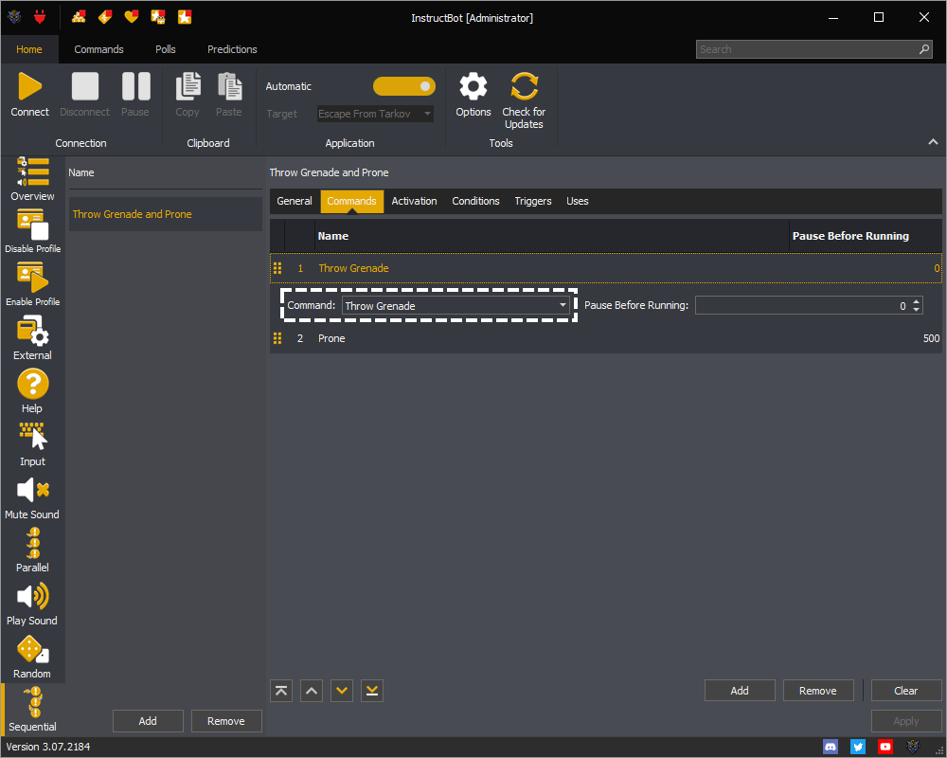Click InstructBot logo icon in status bar
The height and width of the screenshot is (758, 947).
click(x=913, y=747)
